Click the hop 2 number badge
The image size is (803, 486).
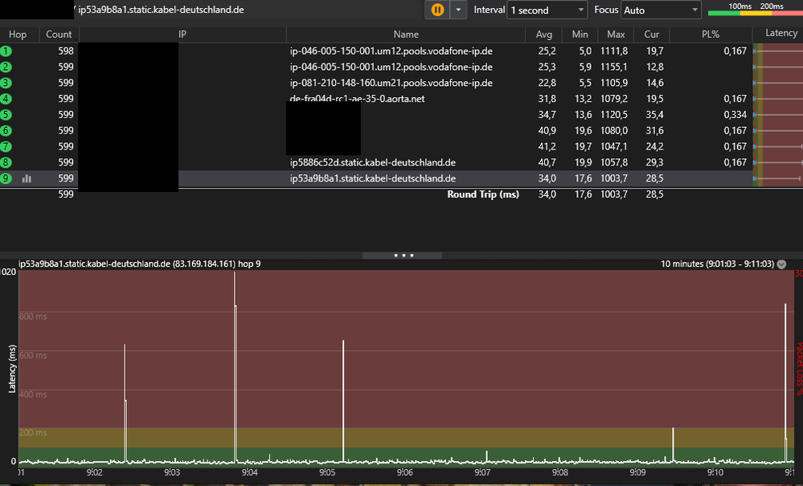(x=6, y=67)
